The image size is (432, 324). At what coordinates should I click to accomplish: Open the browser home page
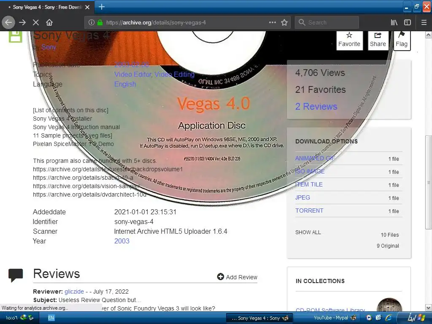49,22
